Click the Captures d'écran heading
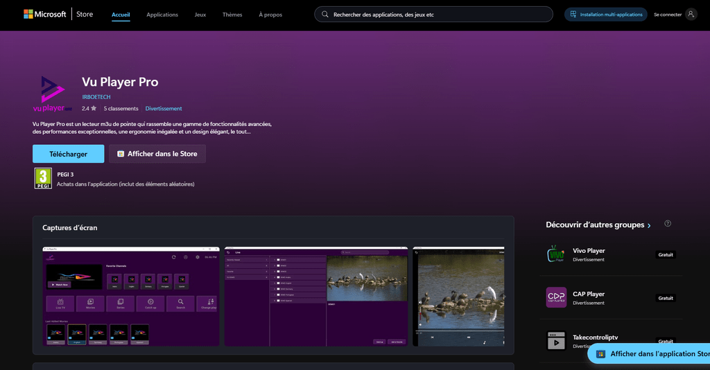Screen dimensions: 710x370 point(70,227)
